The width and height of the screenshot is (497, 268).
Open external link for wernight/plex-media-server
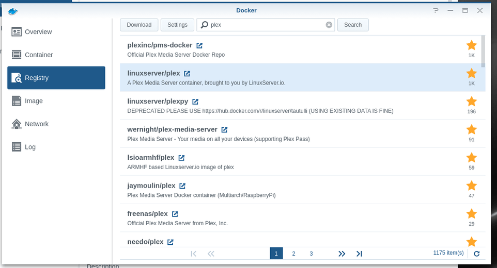tap(224, 129)
